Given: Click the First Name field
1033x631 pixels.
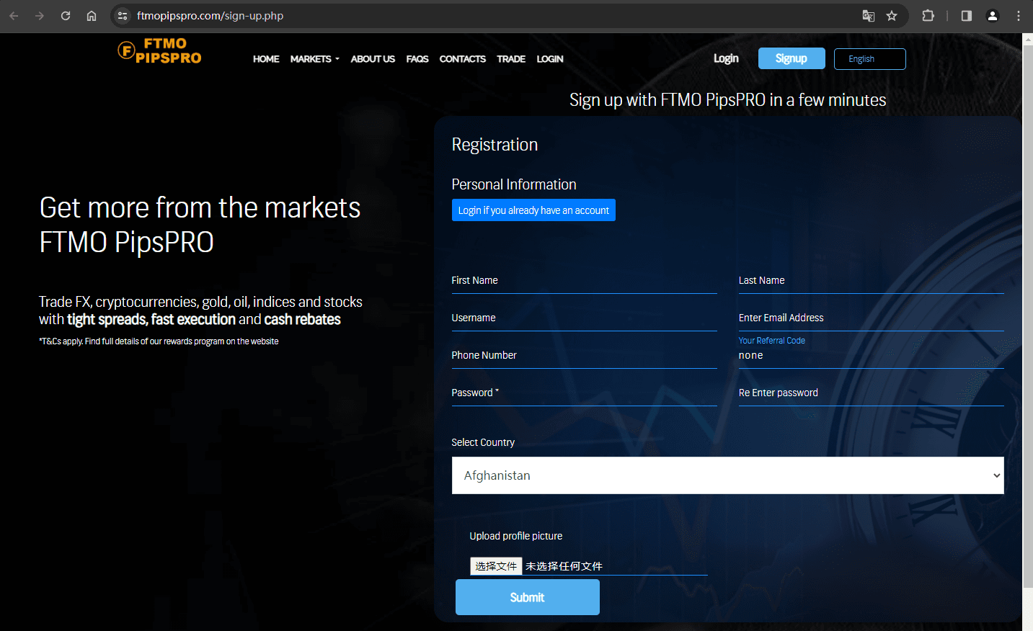Looking at the screenshot, I should tap(584, 281).
